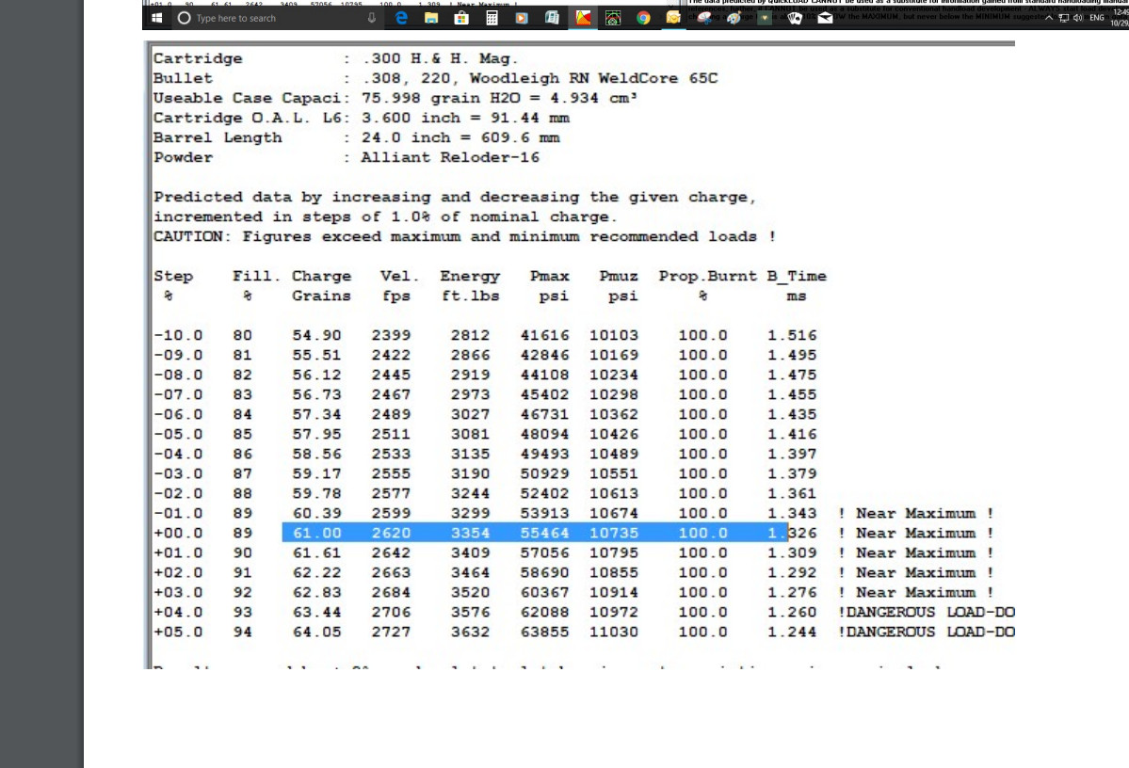Click the 2620 fps velocity value
The height and width of the screenshot is (768, 1129).
coord(391,534)
